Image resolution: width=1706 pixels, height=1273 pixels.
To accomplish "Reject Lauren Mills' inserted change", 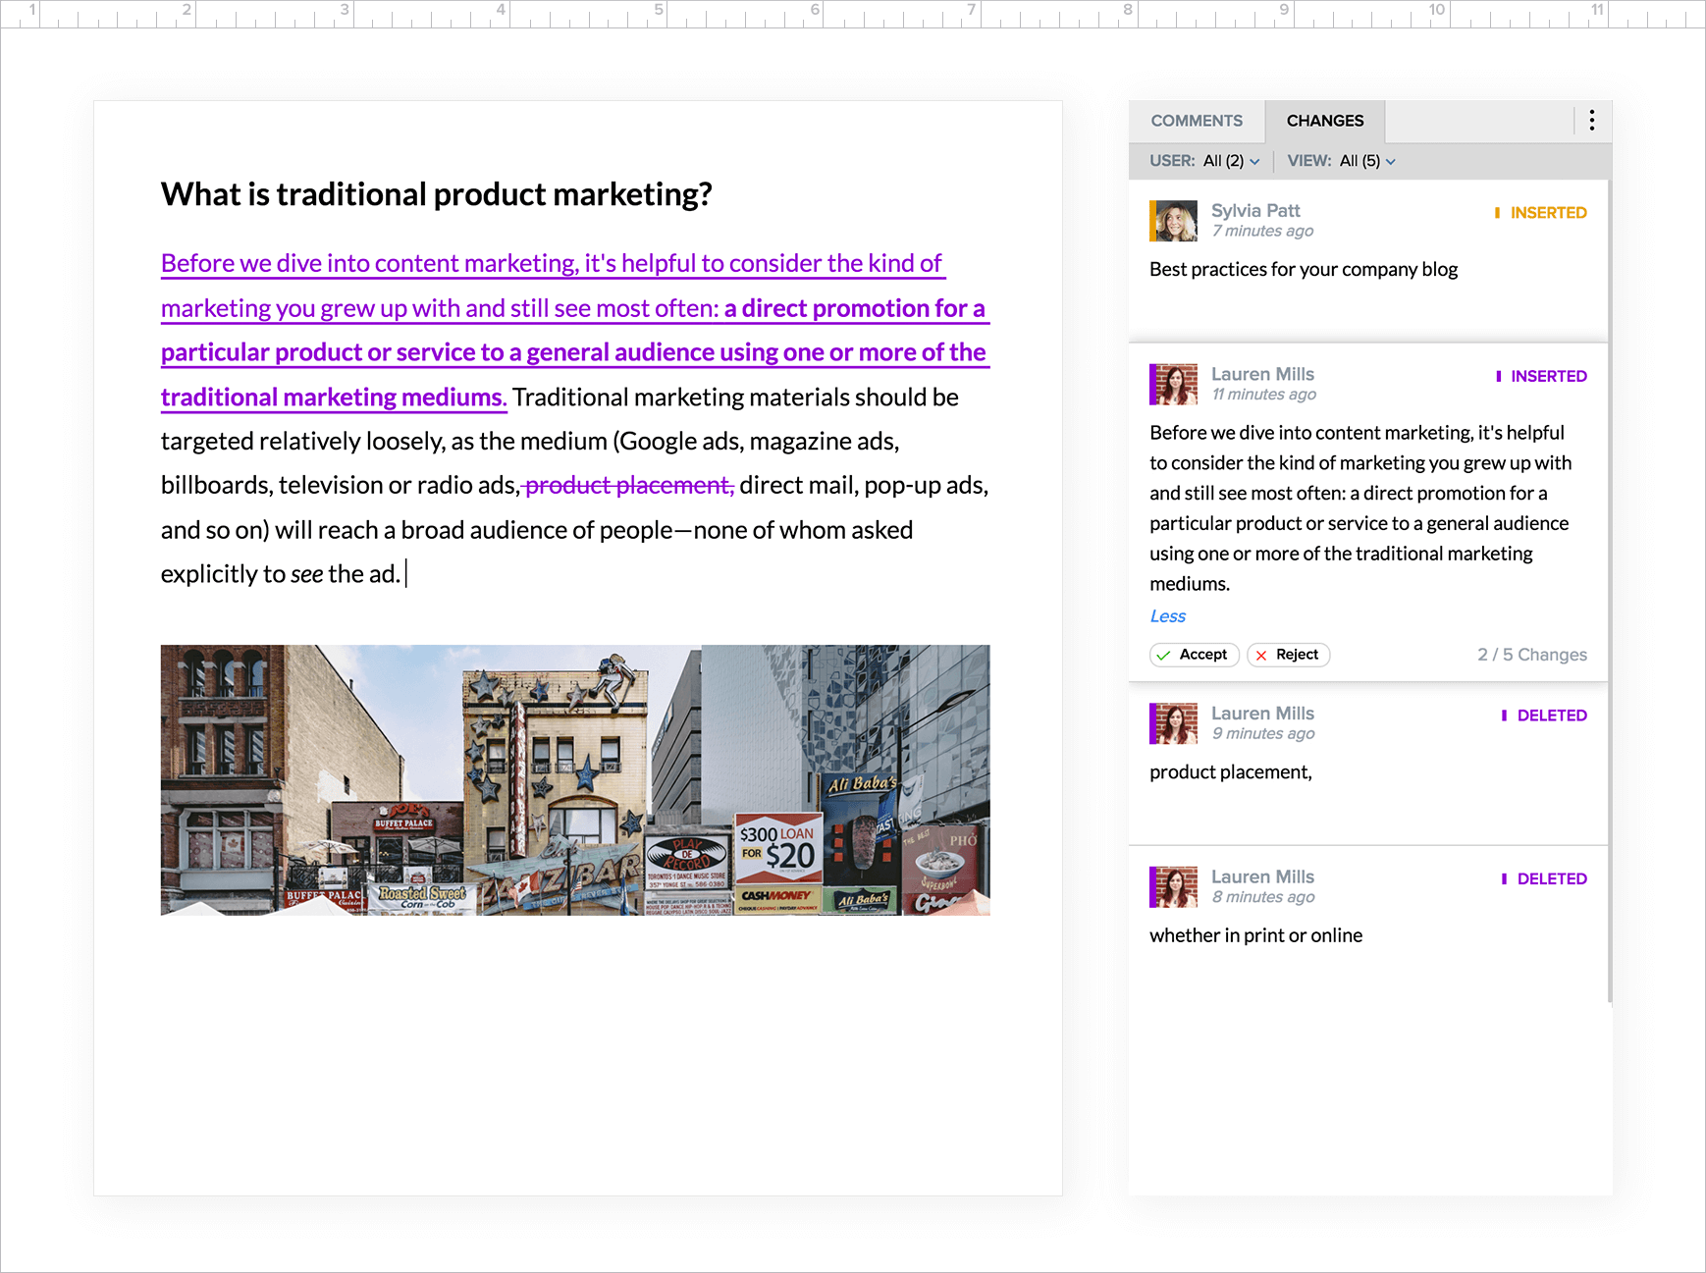I will 1289,655.
